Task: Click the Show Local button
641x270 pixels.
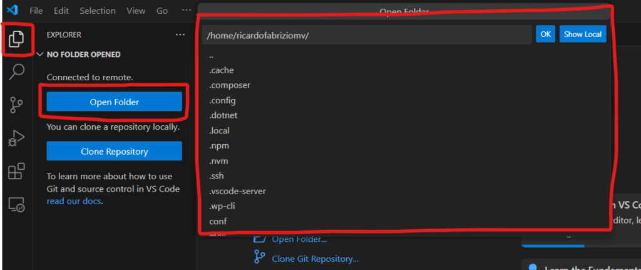Action: (x=582, y=34)
